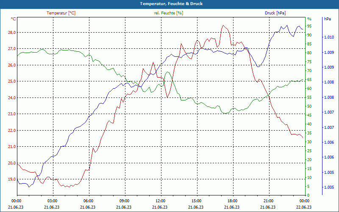Click the '22.06.23' date label
Screen dimensions: 339x212
coord(304,207)
